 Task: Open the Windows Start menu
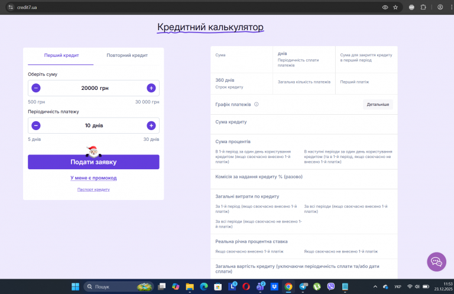(x=75, y=287)
